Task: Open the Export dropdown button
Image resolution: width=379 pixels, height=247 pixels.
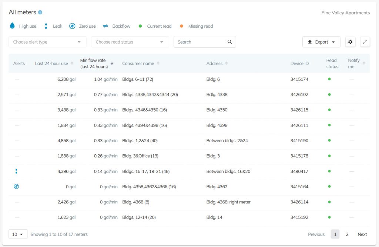Action: click(321, 42)
